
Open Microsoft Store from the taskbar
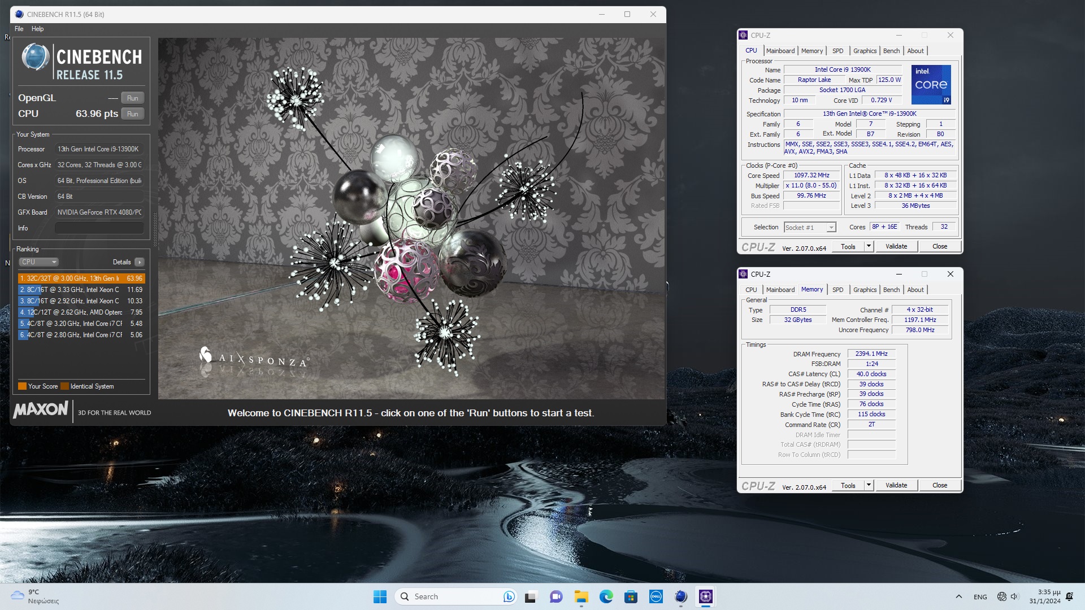pyautogui.click(x=631, y=596)
